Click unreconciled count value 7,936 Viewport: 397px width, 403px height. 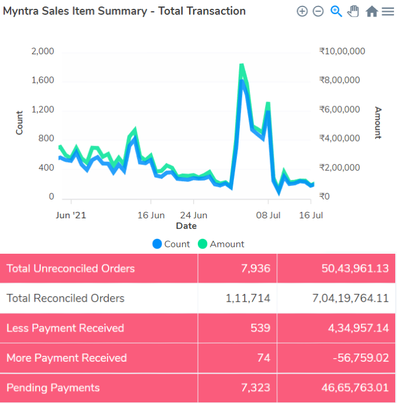(255, 268)
